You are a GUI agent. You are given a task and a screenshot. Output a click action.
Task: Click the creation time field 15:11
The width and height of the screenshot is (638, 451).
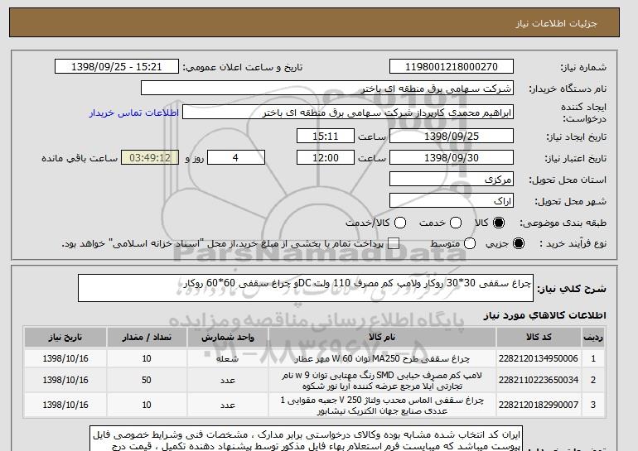point(326,136)
